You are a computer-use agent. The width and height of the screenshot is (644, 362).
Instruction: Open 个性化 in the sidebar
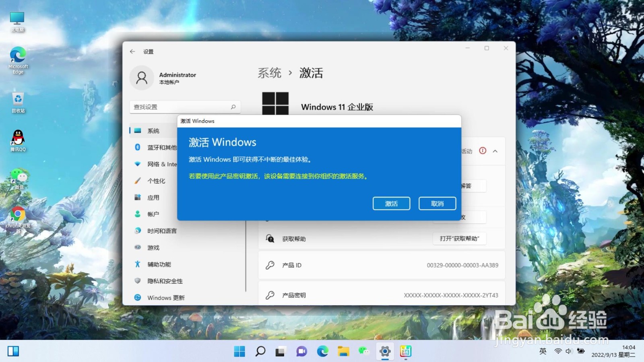click(156, 181)
